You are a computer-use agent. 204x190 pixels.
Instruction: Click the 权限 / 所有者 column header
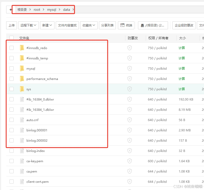coord(158,38)
